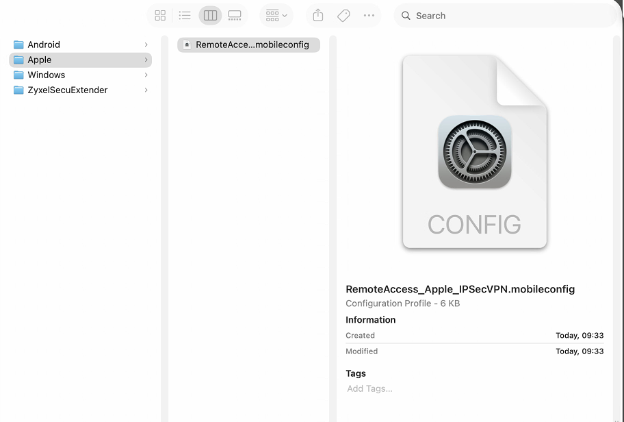Switch to gallery view
The height and width of the screenshot is (422, 624).
235,15
